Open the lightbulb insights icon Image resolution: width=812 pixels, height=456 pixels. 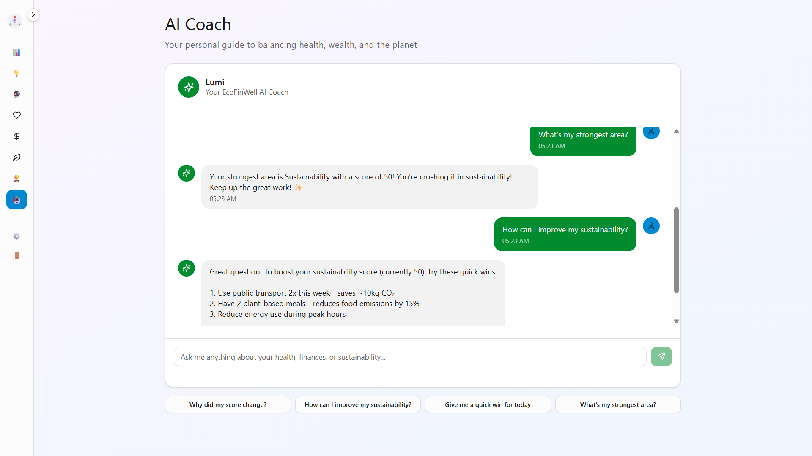click(16, 73)
